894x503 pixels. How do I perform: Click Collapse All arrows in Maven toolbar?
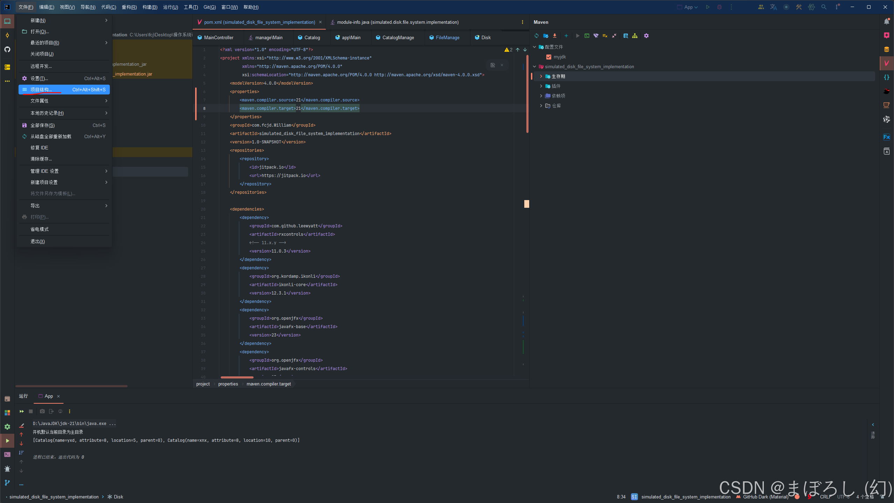point(614,36)
